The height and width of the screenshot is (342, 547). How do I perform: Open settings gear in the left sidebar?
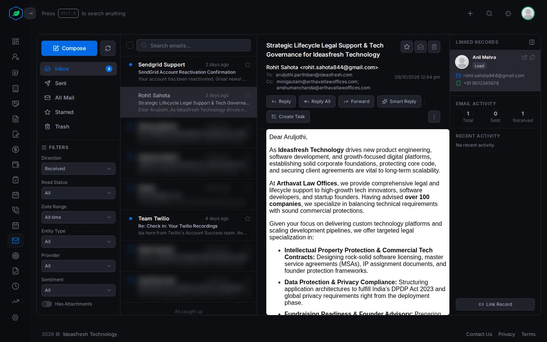[x=16, y=317]
